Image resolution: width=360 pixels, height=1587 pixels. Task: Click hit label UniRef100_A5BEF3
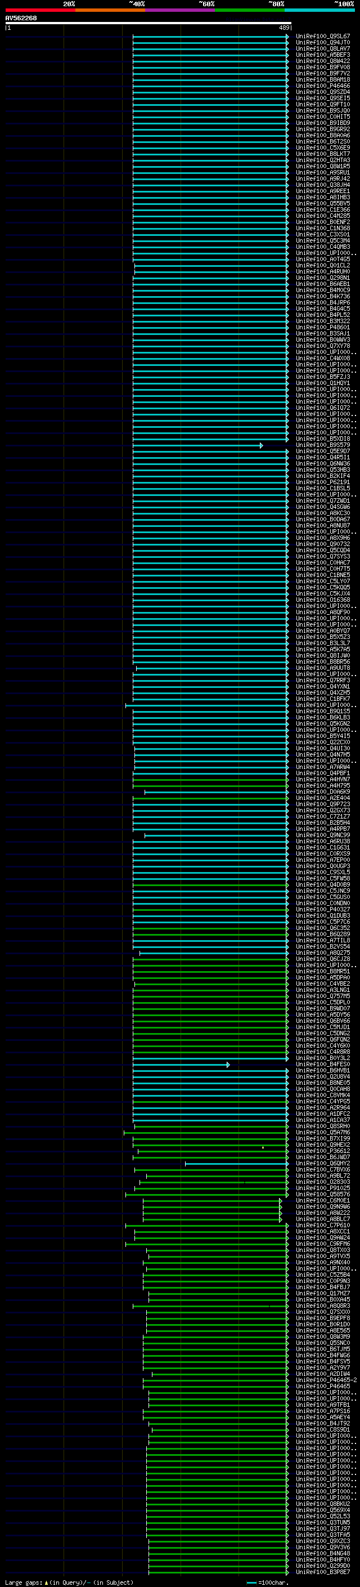323,55
